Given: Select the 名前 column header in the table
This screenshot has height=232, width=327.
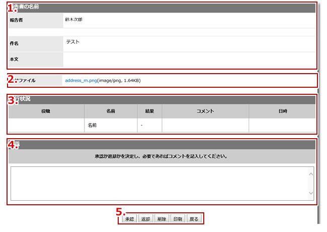Looking at the screenshot, I should [111, 111].
